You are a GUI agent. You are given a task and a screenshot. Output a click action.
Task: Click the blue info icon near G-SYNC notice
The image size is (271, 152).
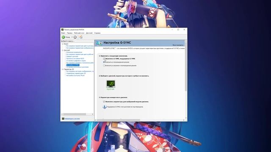click(x=105, y=107)
